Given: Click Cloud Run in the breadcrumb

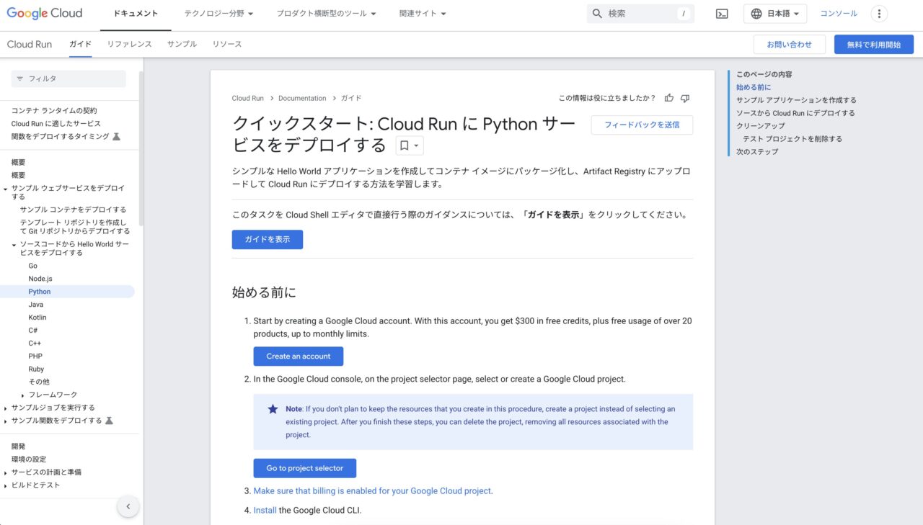Looking at the screenshot, I should click(x=248, y=98).
